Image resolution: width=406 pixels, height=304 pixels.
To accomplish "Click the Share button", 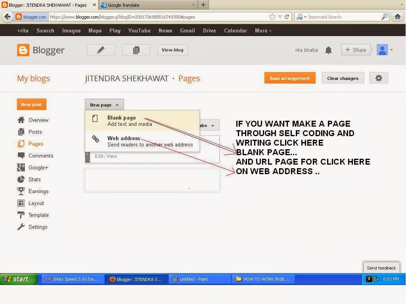I will click(356, 50).
